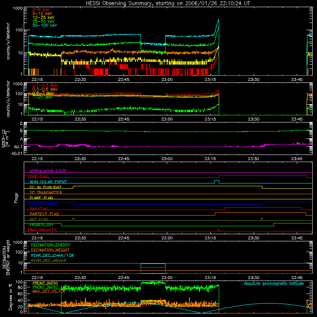Screen dimensions: 317x317
Task: Select the 80 label on Degrees axis
Action: [x=20, y=287]
